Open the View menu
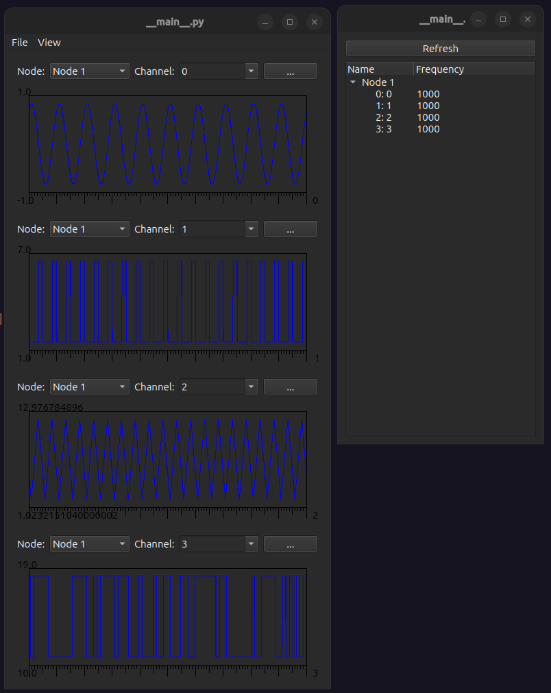551x693 pixels. pos(49,43)
